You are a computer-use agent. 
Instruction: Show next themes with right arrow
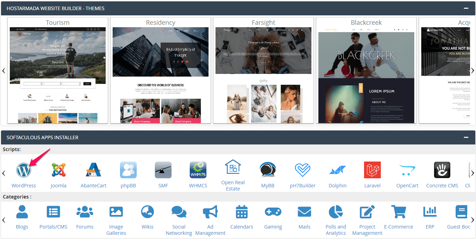pos(473,70)
